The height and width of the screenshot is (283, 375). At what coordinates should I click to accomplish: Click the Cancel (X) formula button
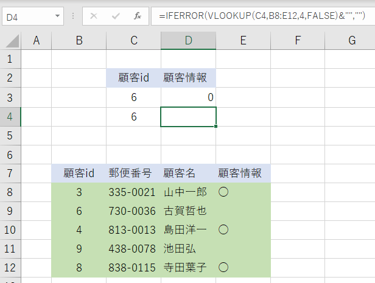pyautogui.click(x=94, y=16)
